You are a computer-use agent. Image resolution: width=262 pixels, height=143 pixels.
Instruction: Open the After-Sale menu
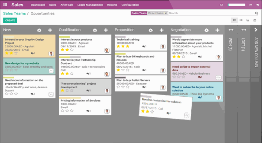coord(67,5)
